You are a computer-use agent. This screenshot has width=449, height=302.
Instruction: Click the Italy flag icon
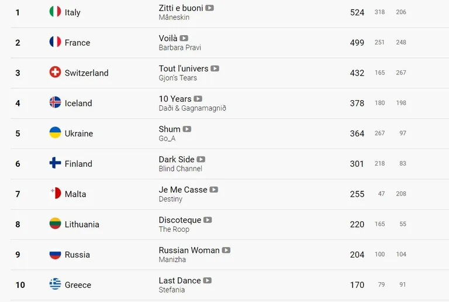point(56,12)
